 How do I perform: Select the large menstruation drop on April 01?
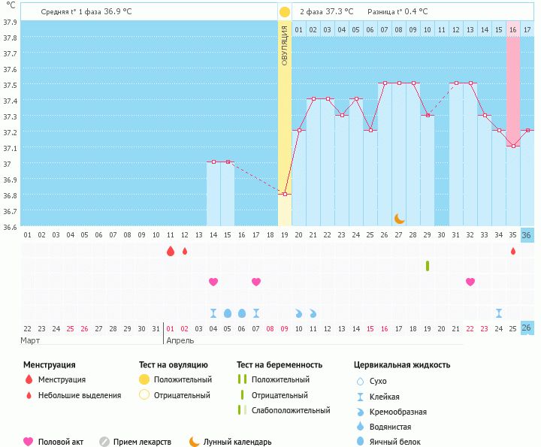click(x=170, y=251)
